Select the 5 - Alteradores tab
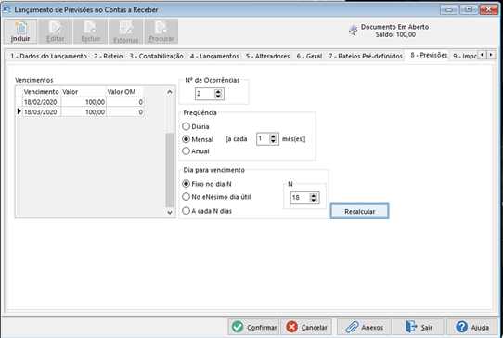This screenshot has width=503, height=338. point(267,56)
